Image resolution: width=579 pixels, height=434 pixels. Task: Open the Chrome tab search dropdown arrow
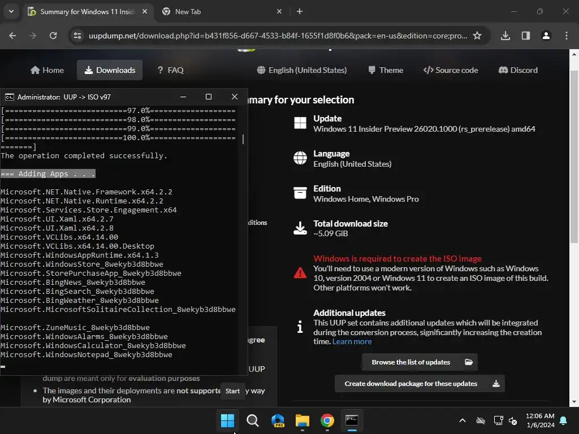click(x=11, y=11)
